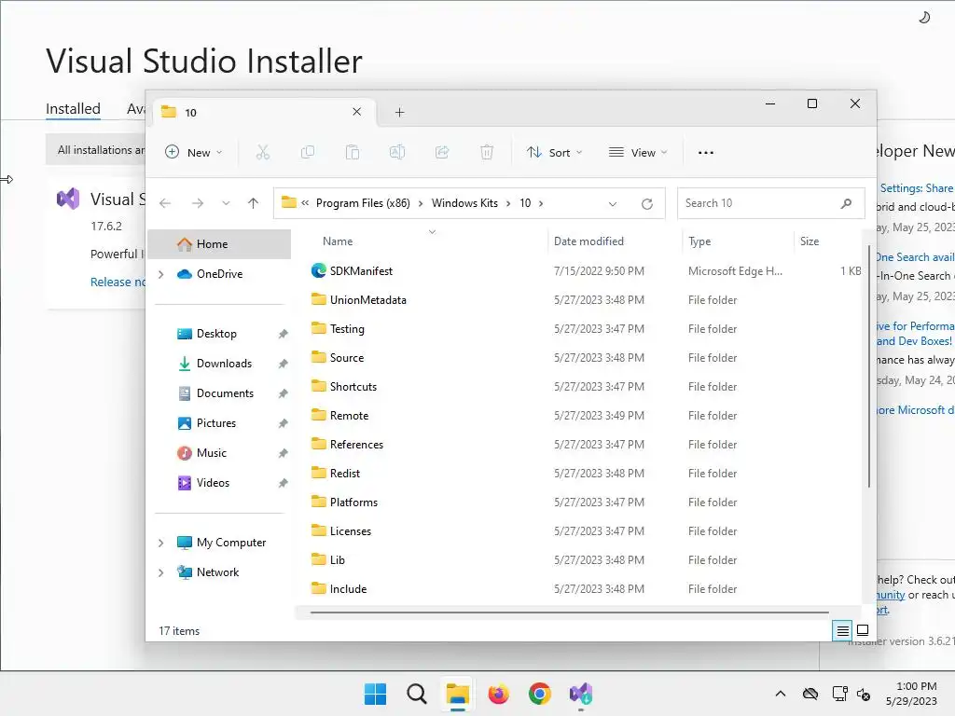Expand OneDrive tree node
Viewport: 955px width, 716px height.
(x=160, y=275)
